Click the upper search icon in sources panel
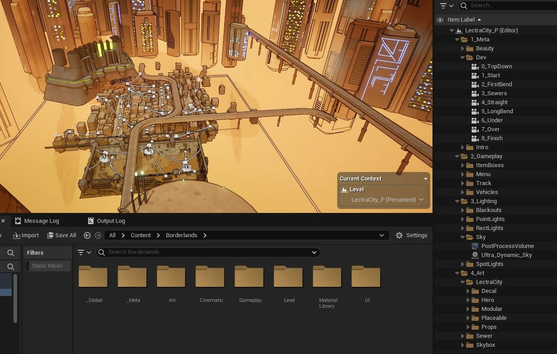Screen dimensions: 557x354 pyautogui.click(x=11, y=253)
